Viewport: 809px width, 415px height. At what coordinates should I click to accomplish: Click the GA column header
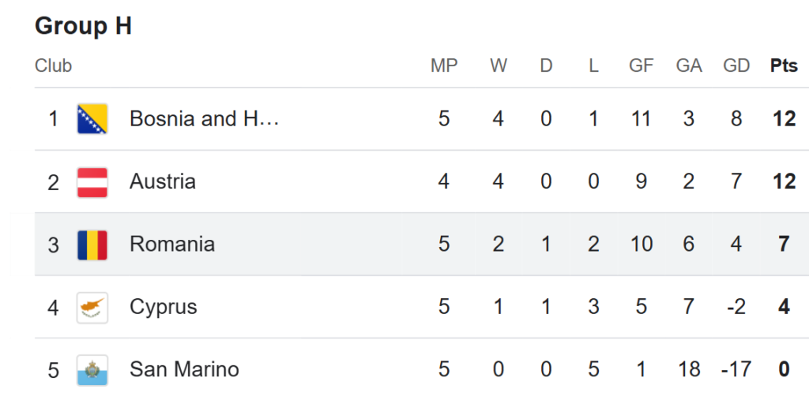click(x=689, y=65)
